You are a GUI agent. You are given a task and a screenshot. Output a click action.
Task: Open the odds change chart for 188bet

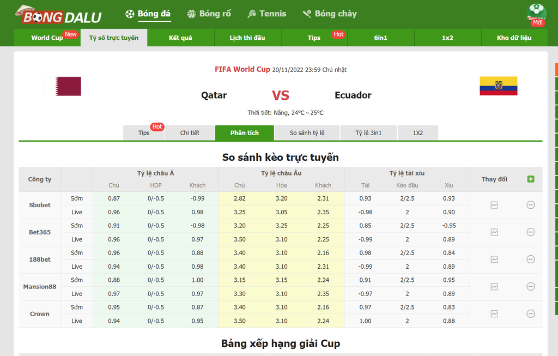click(494, 260)
